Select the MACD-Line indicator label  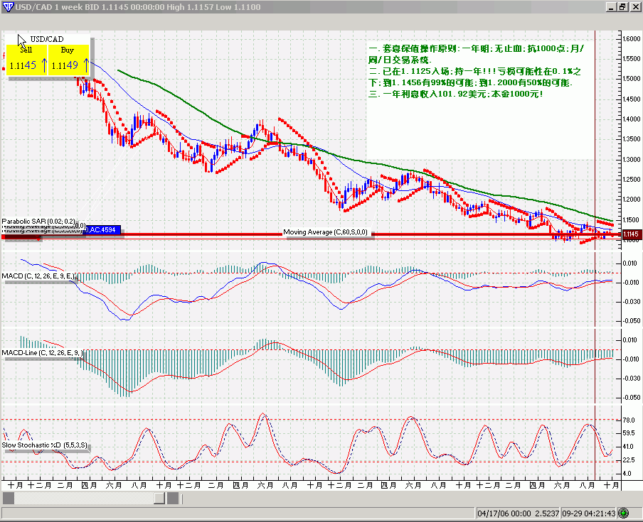42,352
